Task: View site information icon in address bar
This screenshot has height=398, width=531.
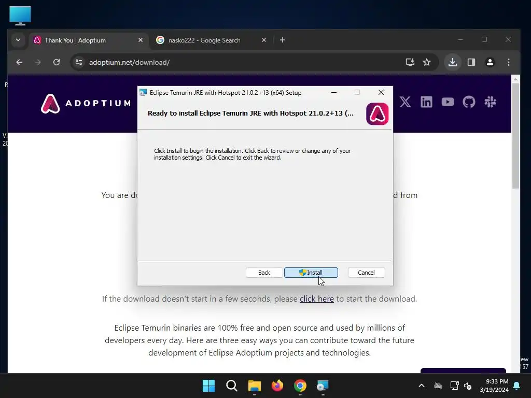Action: 79,62
